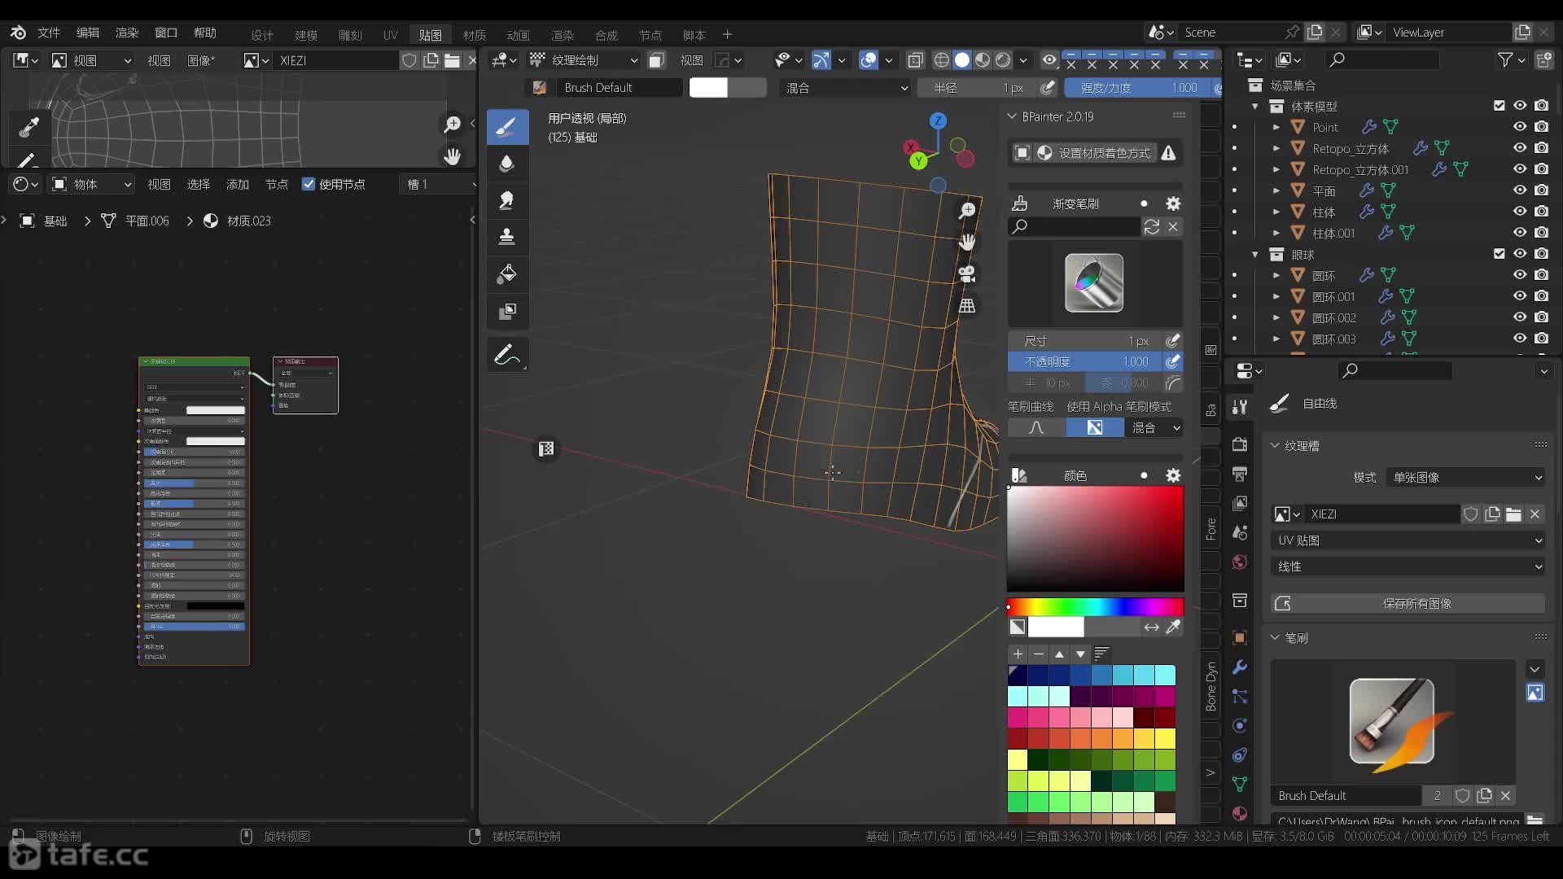Open the Modifiers wrench tab
Image resolution: width=1563 pixels, height=879 pixels.
click(1240, 667)
